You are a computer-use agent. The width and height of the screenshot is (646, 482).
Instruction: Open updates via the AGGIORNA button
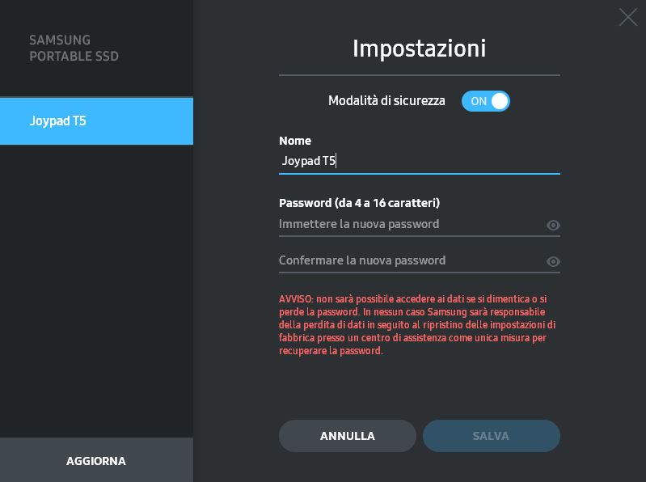pos(96,460)
